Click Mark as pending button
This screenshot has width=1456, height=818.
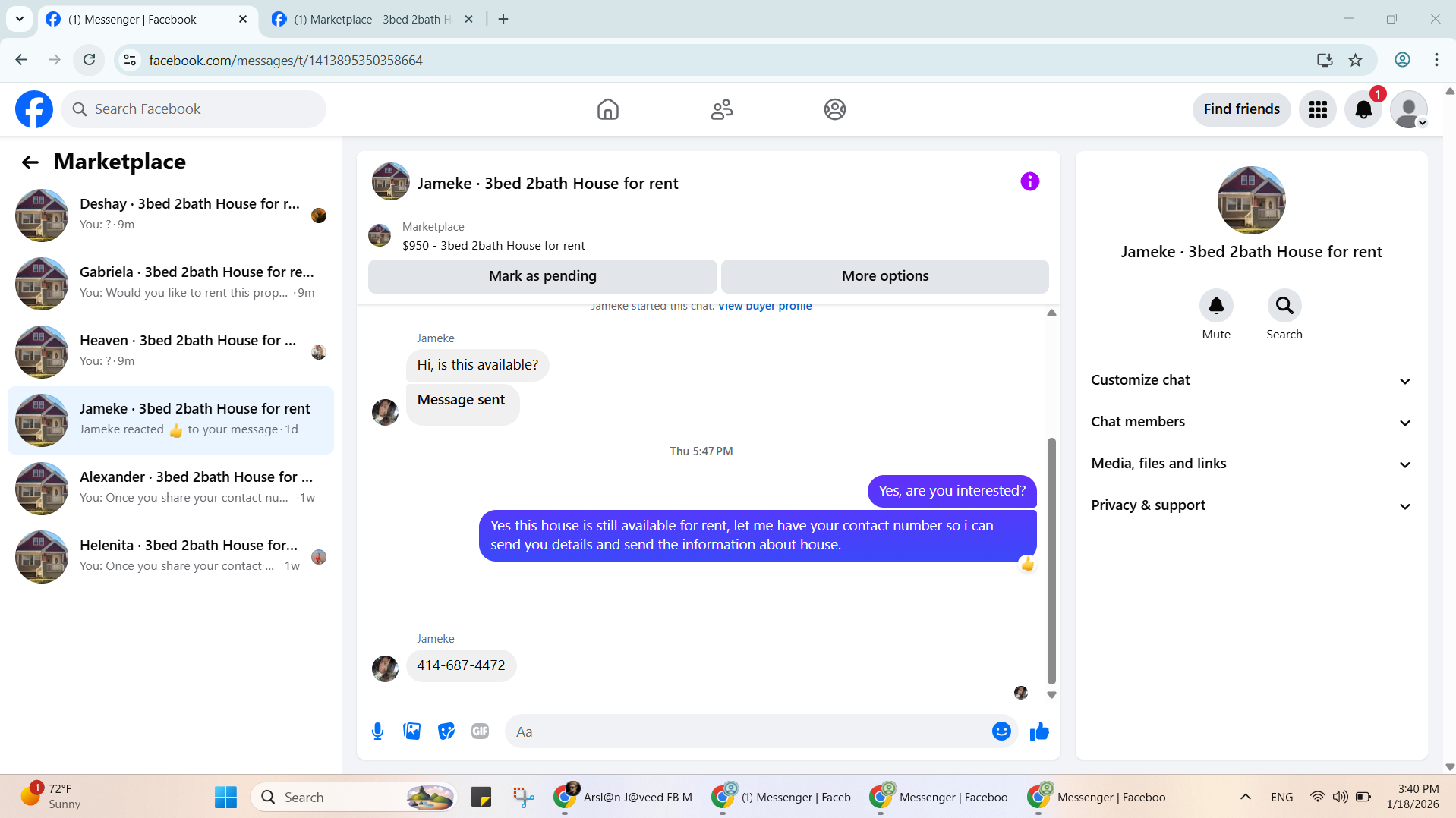542,276
